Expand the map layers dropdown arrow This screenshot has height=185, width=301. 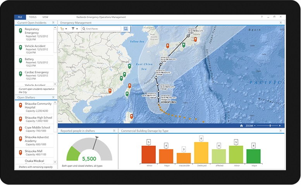click(x=66, y=29)
